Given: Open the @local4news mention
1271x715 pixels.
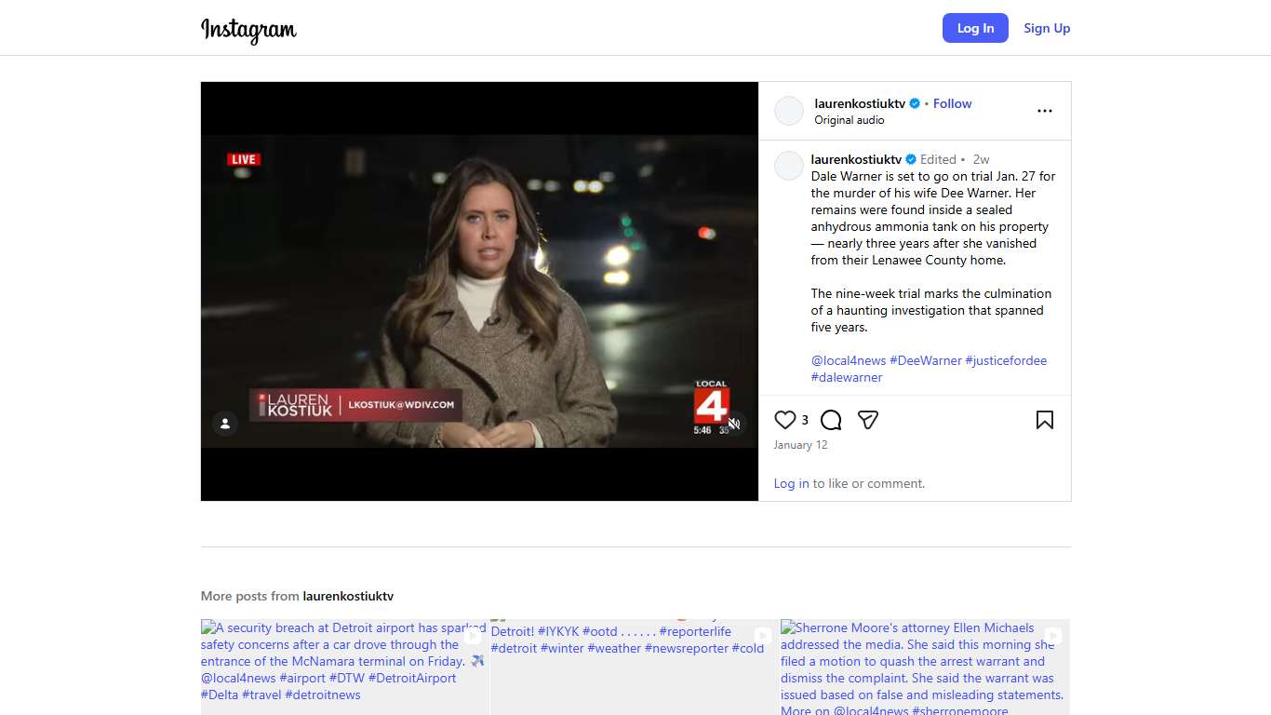Looking at the screenshot, I should 849,360.
